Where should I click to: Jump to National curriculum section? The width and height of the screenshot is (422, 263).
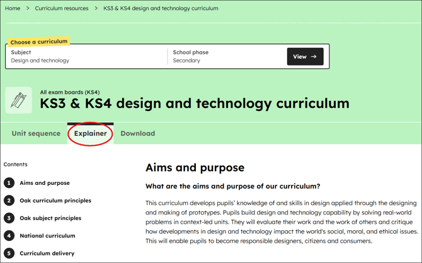click(47, 236)
